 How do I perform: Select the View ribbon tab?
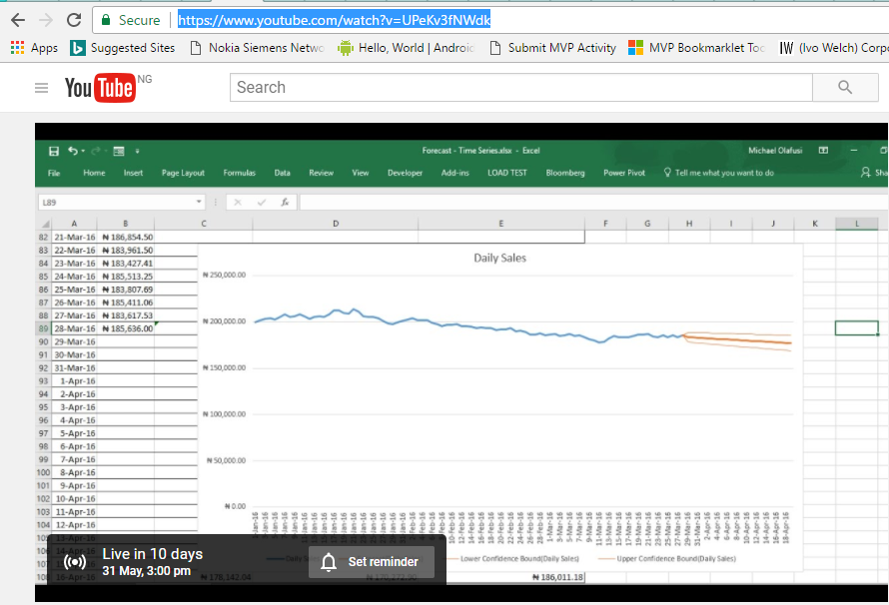click(x=360, y=173)
